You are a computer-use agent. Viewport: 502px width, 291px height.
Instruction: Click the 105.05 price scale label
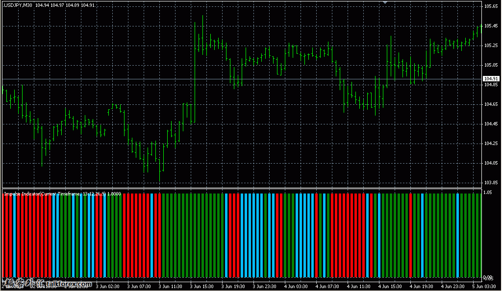(x=491, y=65)
